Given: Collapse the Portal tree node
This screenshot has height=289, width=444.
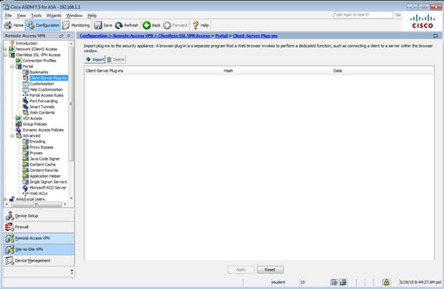Looking at the screenshot, I should 12,66.
